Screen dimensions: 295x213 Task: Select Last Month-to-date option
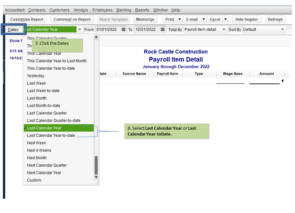point(59,106)
